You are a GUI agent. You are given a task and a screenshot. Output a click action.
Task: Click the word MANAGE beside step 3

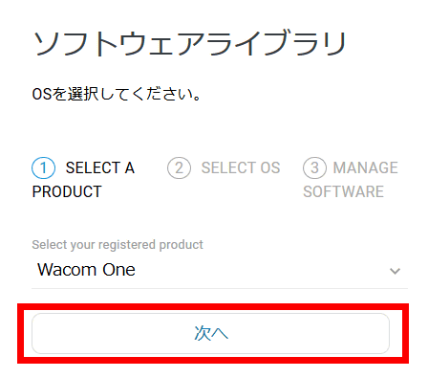coord(366,167)
